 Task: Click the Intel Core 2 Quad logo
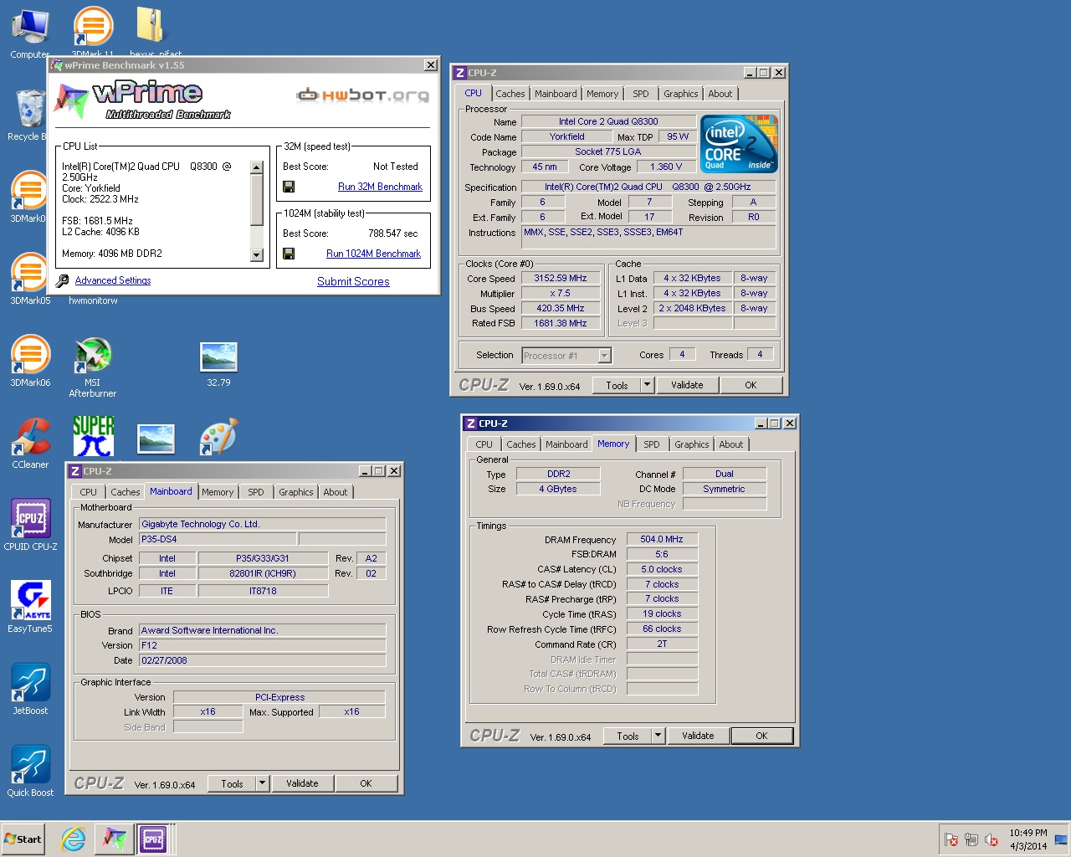coord(740,144)
